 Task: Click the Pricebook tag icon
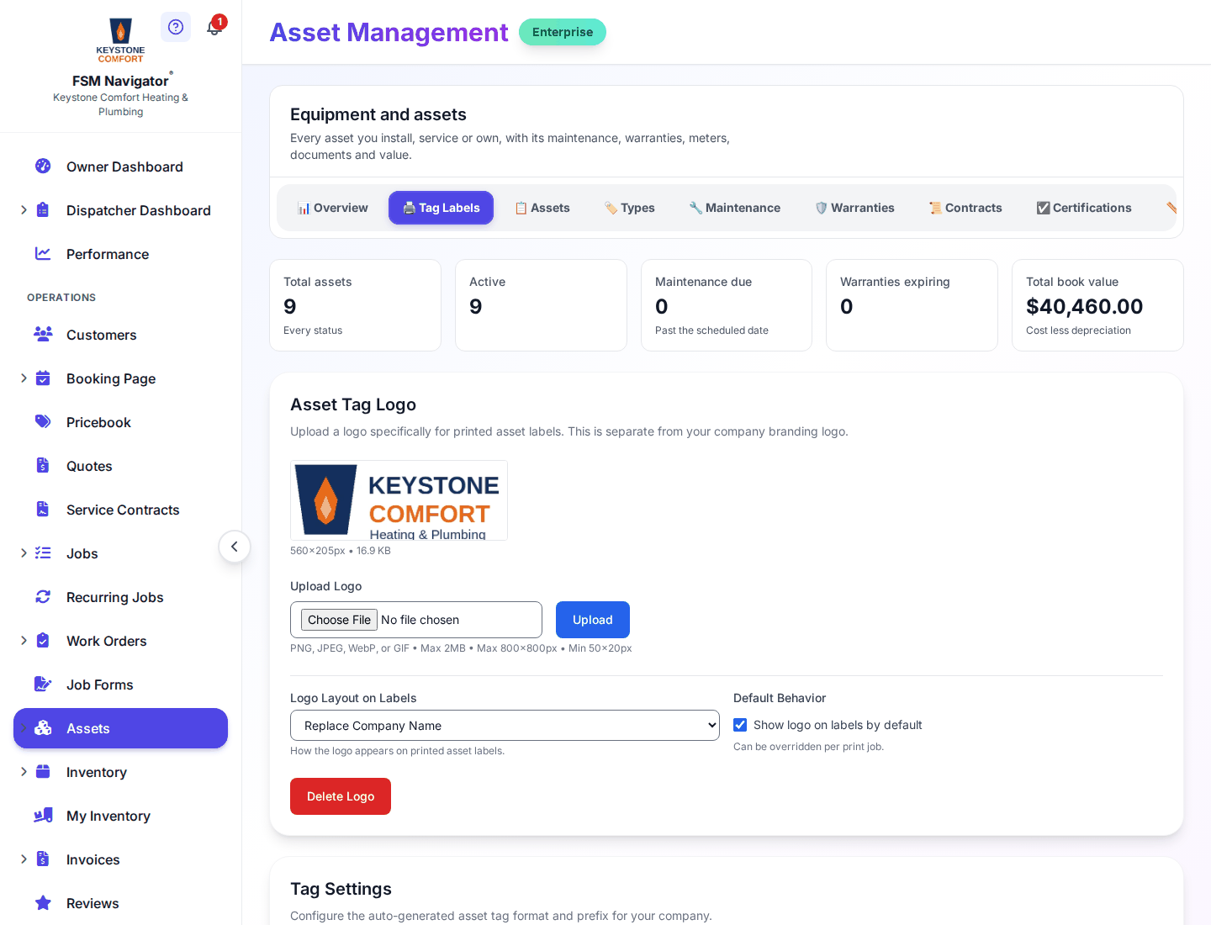pyautogui.click(x=43, y=422)
